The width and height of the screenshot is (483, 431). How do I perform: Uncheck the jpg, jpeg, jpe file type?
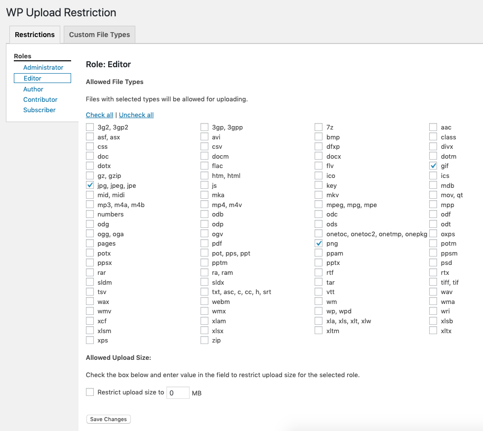point(90,185)
